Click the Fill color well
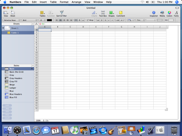This screenshot has height=136, width=182. [171, 20]
